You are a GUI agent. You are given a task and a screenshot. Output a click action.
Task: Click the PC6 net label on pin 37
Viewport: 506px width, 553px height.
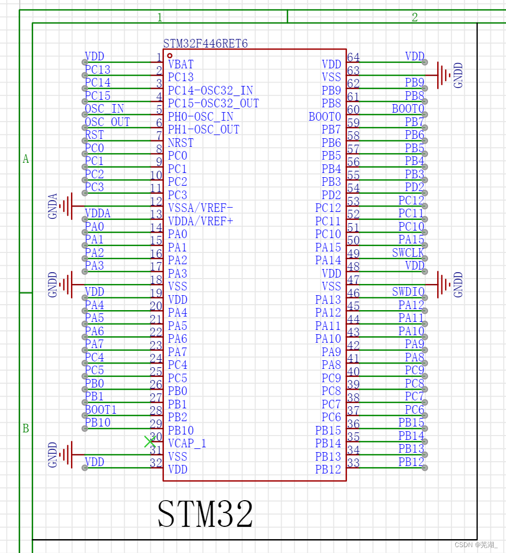click(414, 409)
